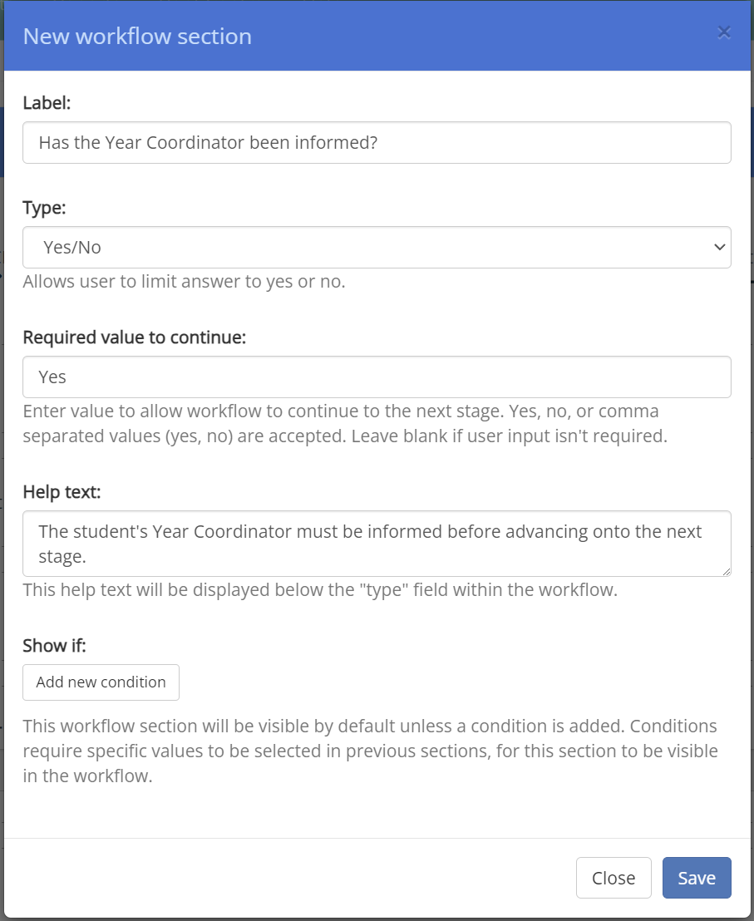This screenshot has height=921, width=754.
Task: Add new condition under Show if
Action: pyautogui.click(x=101, y=682)
